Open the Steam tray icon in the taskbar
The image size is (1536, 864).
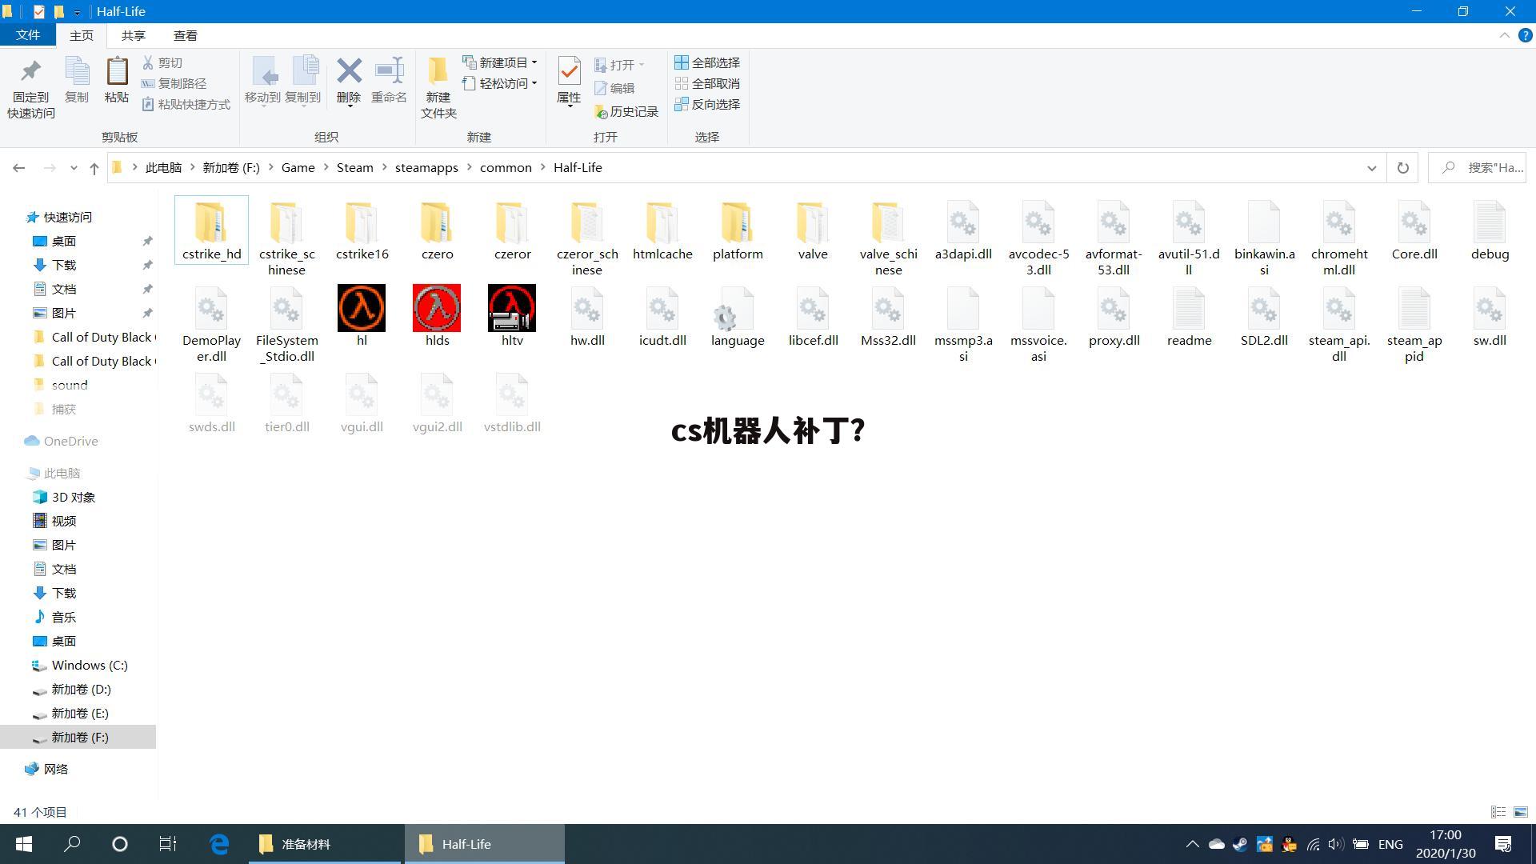[1240, 844]
